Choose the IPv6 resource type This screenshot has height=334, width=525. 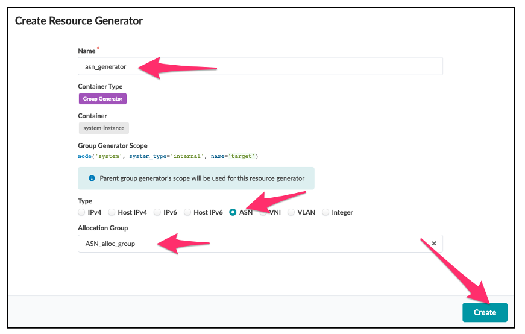[157, 212]
